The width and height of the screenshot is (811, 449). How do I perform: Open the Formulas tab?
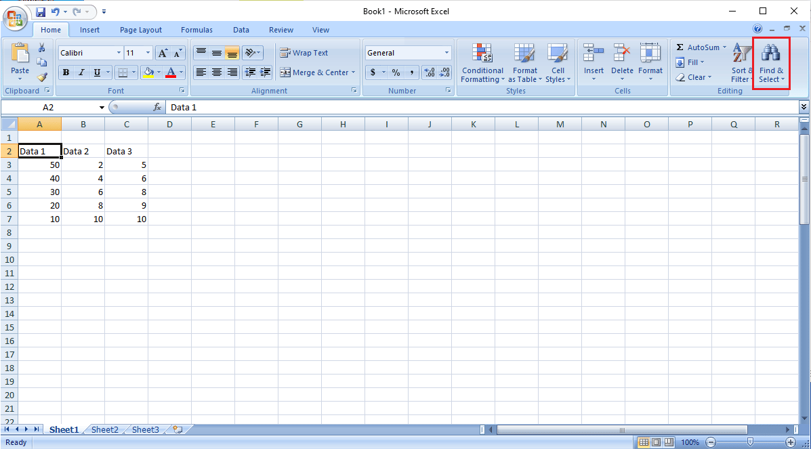pyautogui.click(x=196, y=30)
